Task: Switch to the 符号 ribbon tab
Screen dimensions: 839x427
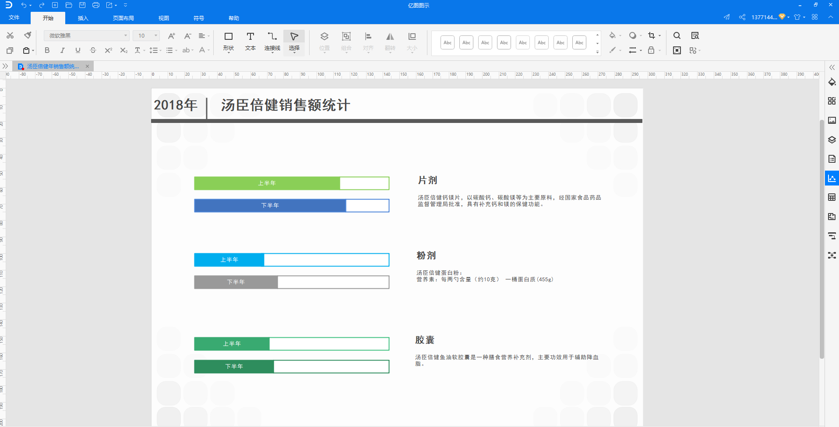Action: 199,18
